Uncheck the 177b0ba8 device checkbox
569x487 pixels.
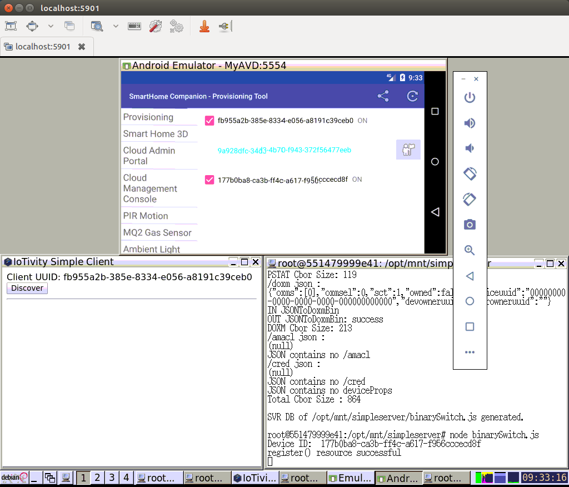(209, 180)
